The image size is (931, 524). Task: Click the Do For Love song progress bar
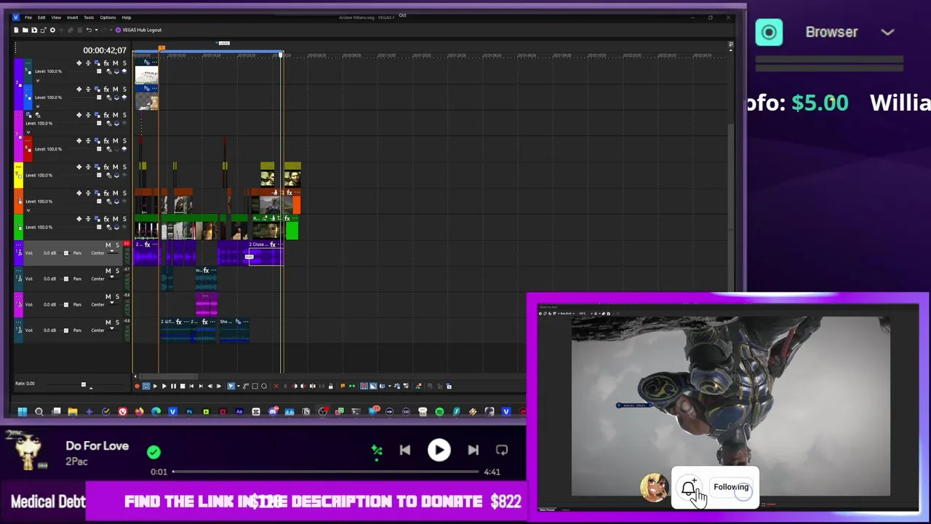pos(326,472)
